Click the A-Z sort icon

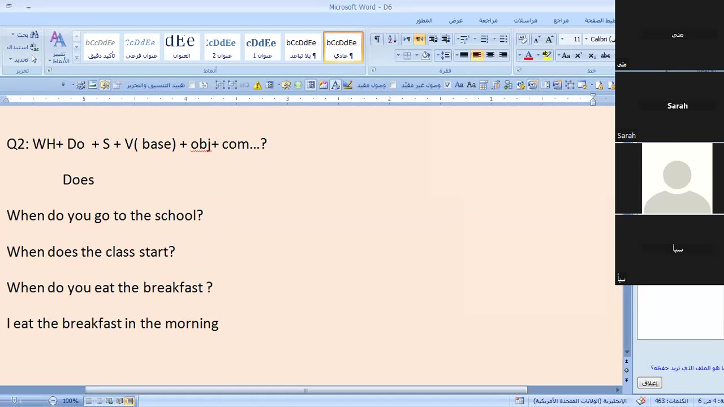(391, 39)
